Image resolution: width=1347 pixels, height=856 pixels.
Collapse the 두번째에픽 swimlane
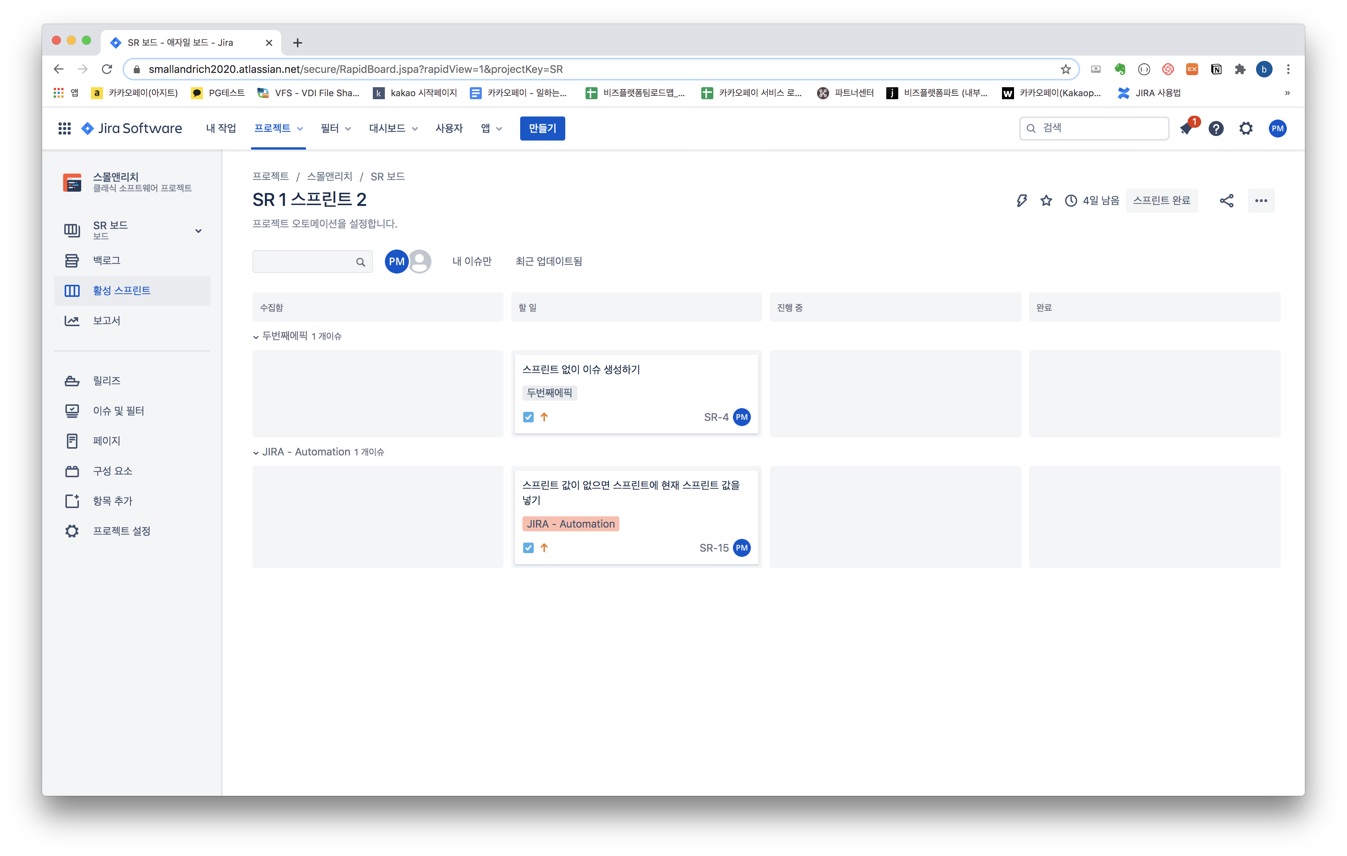point(256,337)
